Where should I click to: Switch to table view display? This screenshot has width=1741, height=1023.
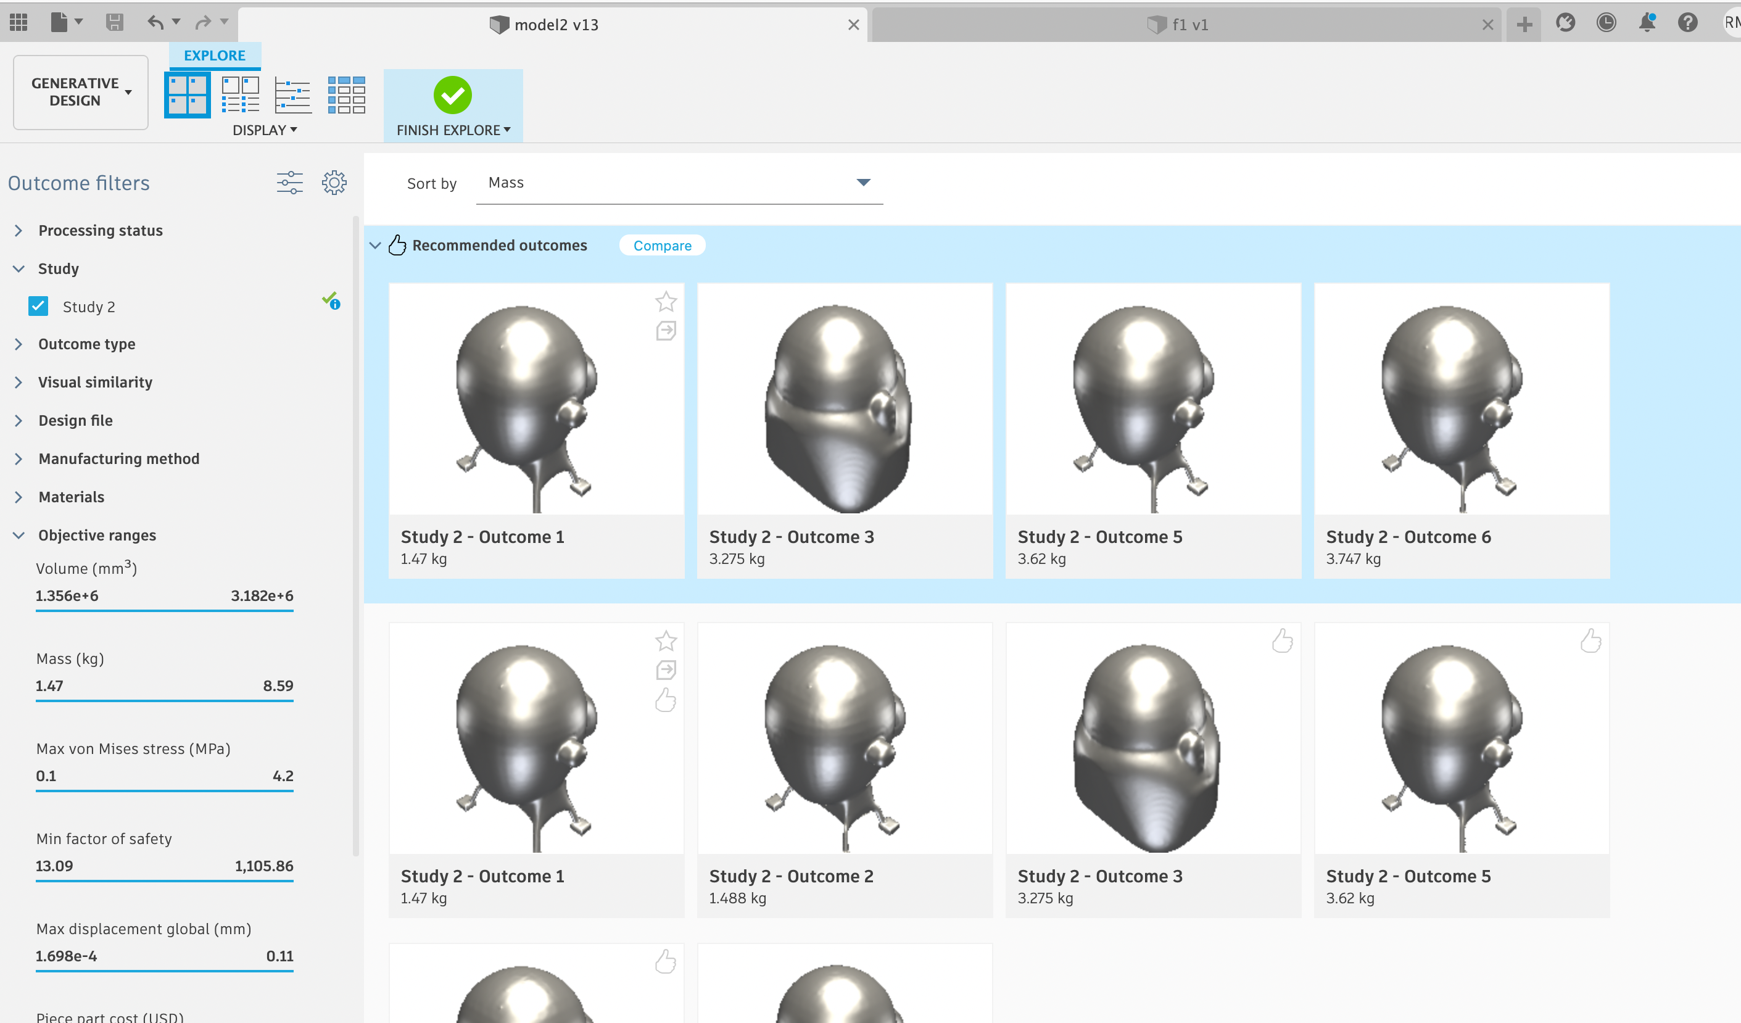tap(346, 94)
